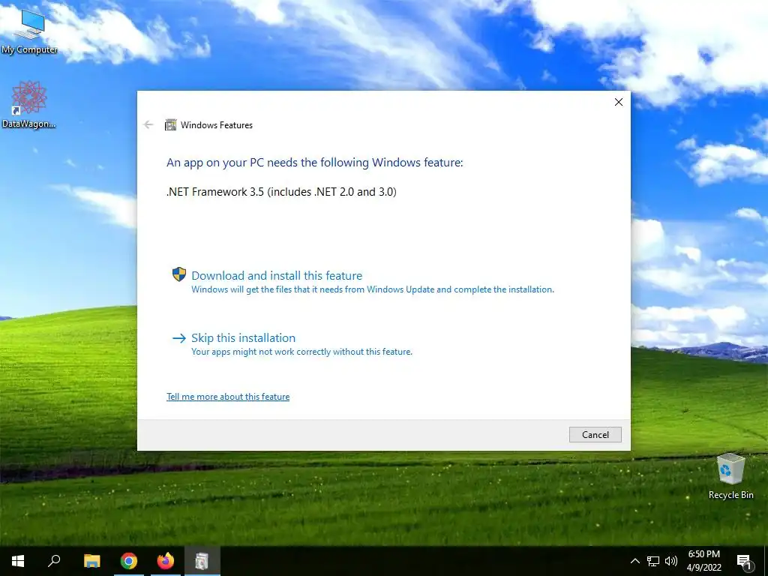Screen dimensions: 768x576
Task: Show hidden system tray icons
Action: [x=634, y=561]
